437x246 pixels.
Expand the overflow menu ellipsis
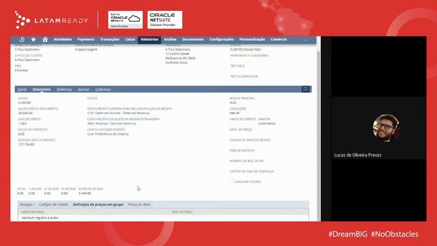306,40
